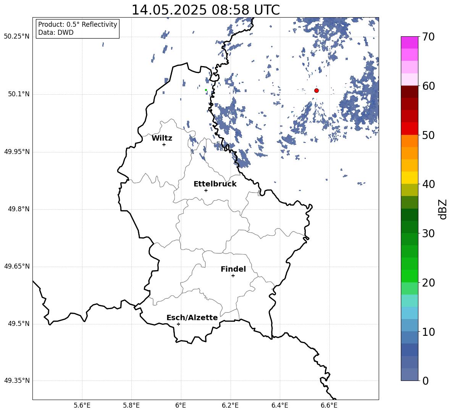Viewport: 452px width, 413px height.
Task: Pick the dark red swatch below 60
Action: 410,92
